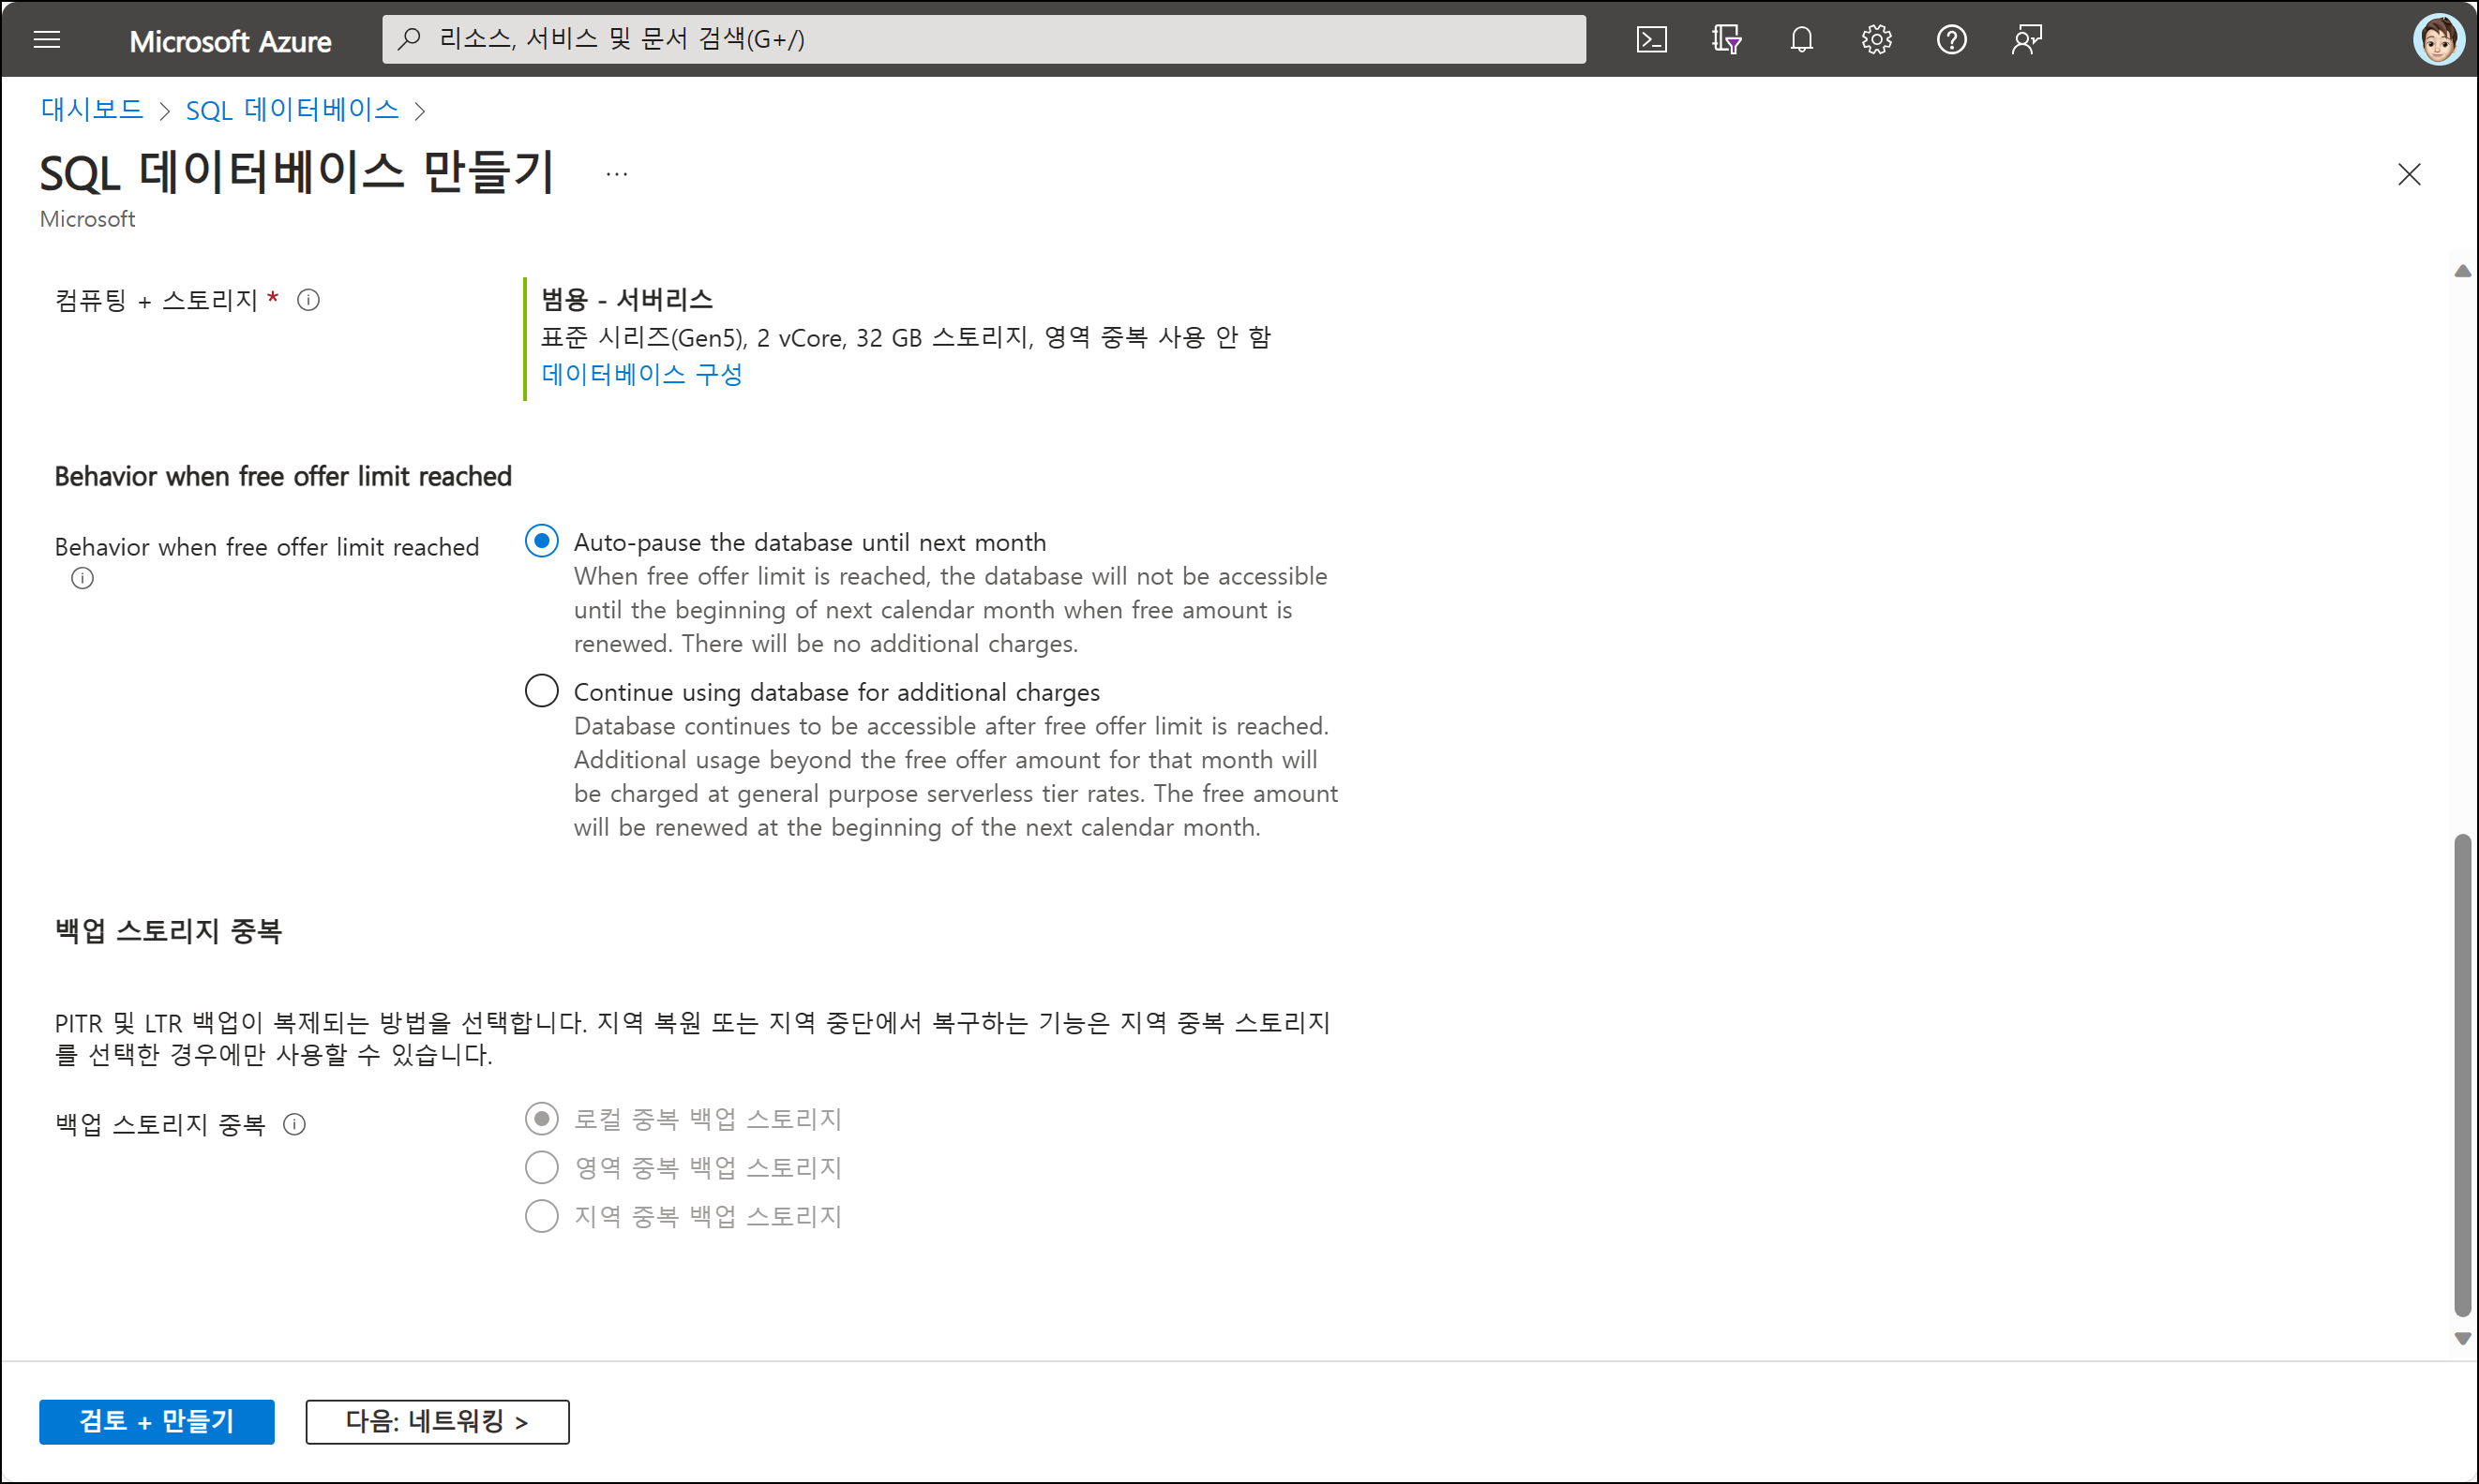Click the user account avatar
This screenshot has height=1484, width=2479.
click(2437, 40)
